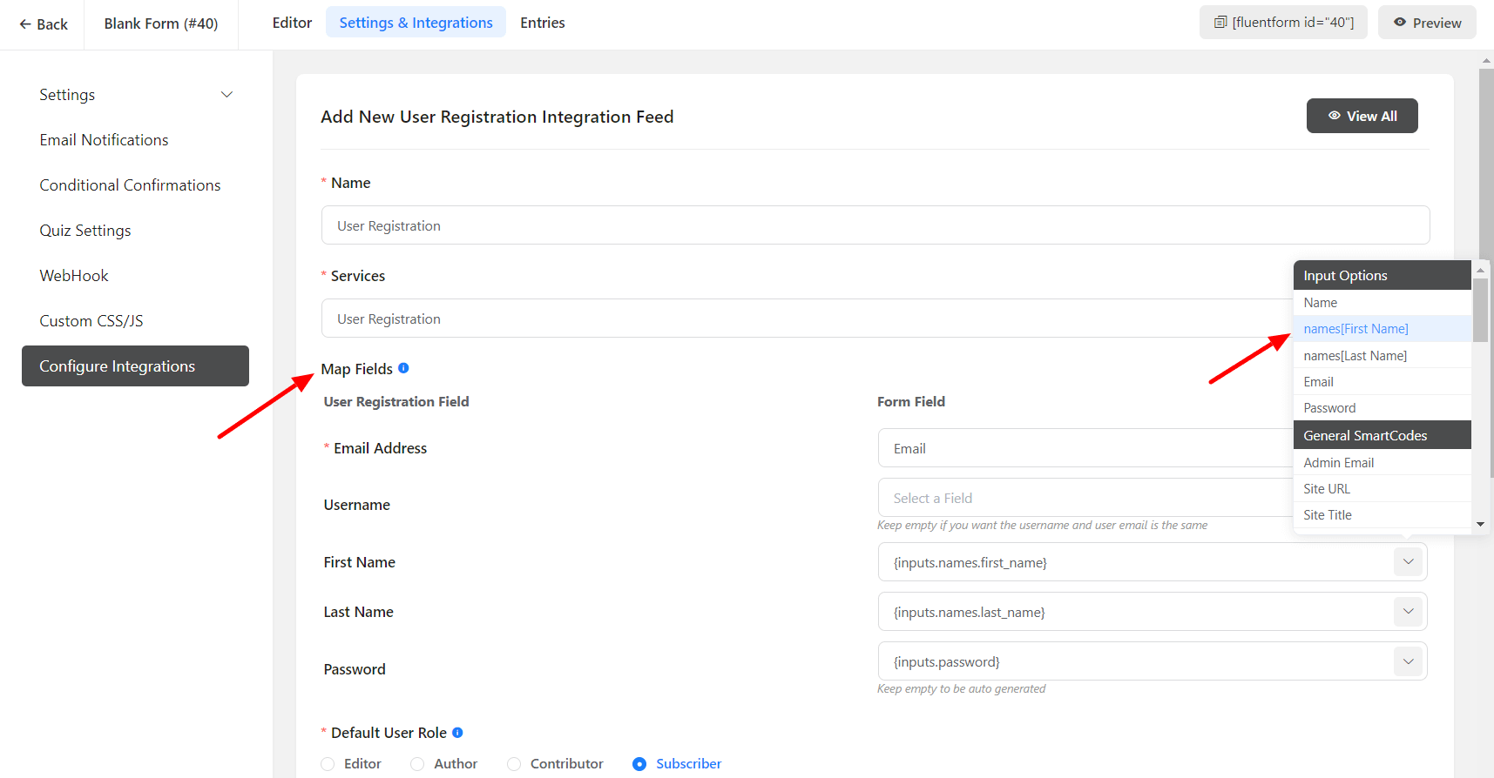The width and height of the screenshot is (1494, 778).
Task: Switch to the Entries tab
Action: click(542, 23)
